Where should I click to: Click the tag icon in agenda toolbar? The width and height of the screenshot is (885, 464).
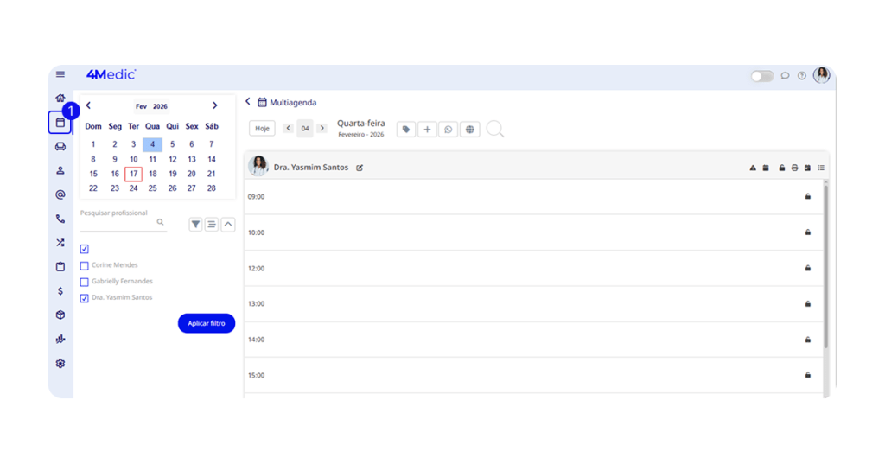tap(406, 129)
